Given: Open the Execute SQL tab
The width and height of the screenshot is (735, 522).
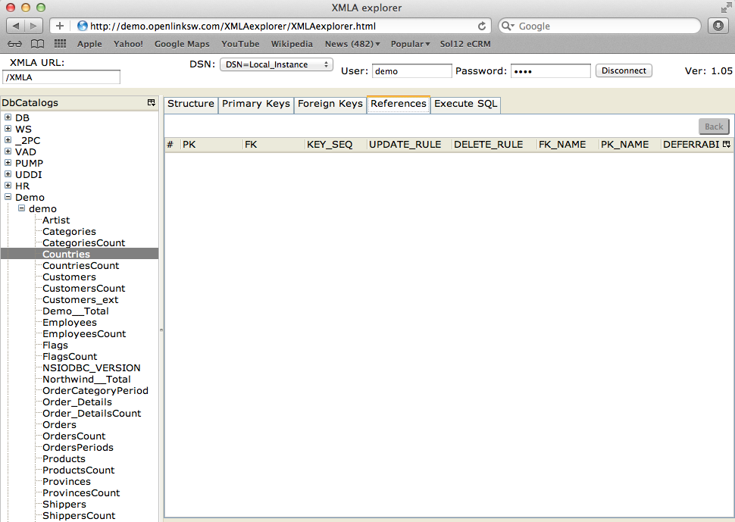Looking at the screenshot, I should (465, 104).
